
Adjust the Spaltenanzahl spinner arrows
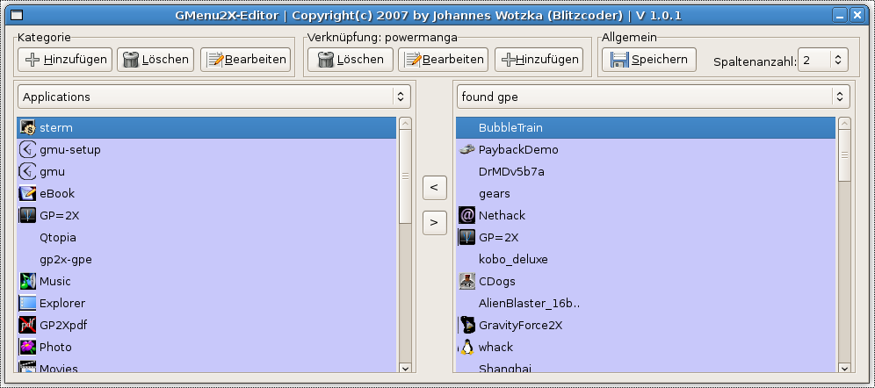coord(837,61)
